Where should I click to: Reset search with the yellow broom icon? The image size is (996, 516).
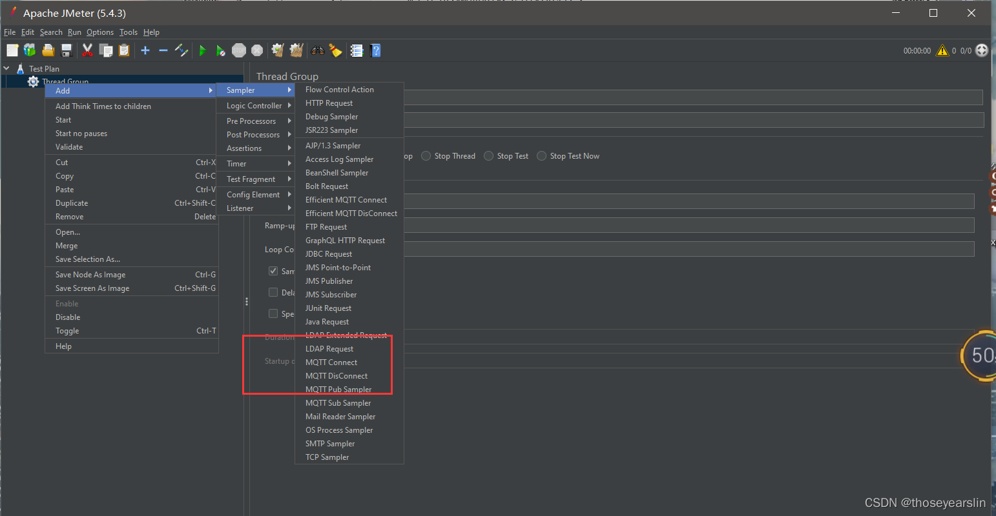pos(335,50)
